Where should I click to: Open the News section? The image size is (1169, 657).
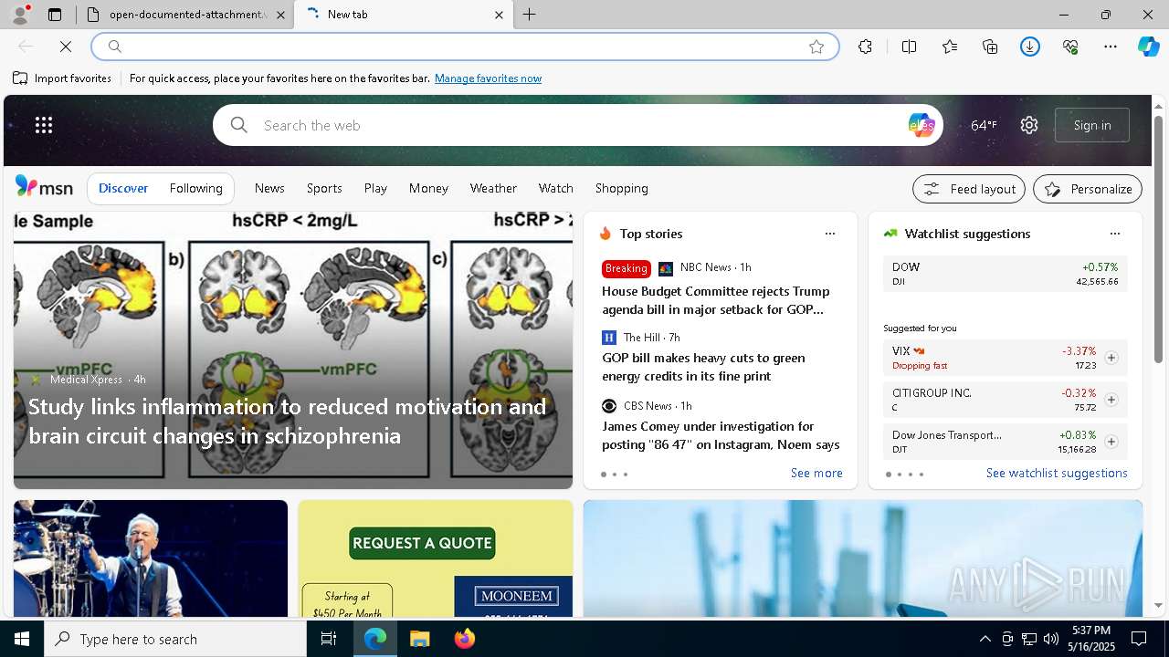tap(269, 188)
